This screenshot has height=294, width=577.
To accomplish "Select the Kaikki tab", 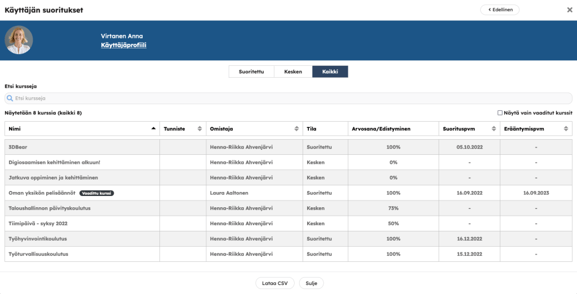I will coord(330,72).
